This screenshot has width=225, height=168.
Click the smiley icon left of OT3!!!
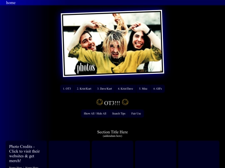(100, 102)
